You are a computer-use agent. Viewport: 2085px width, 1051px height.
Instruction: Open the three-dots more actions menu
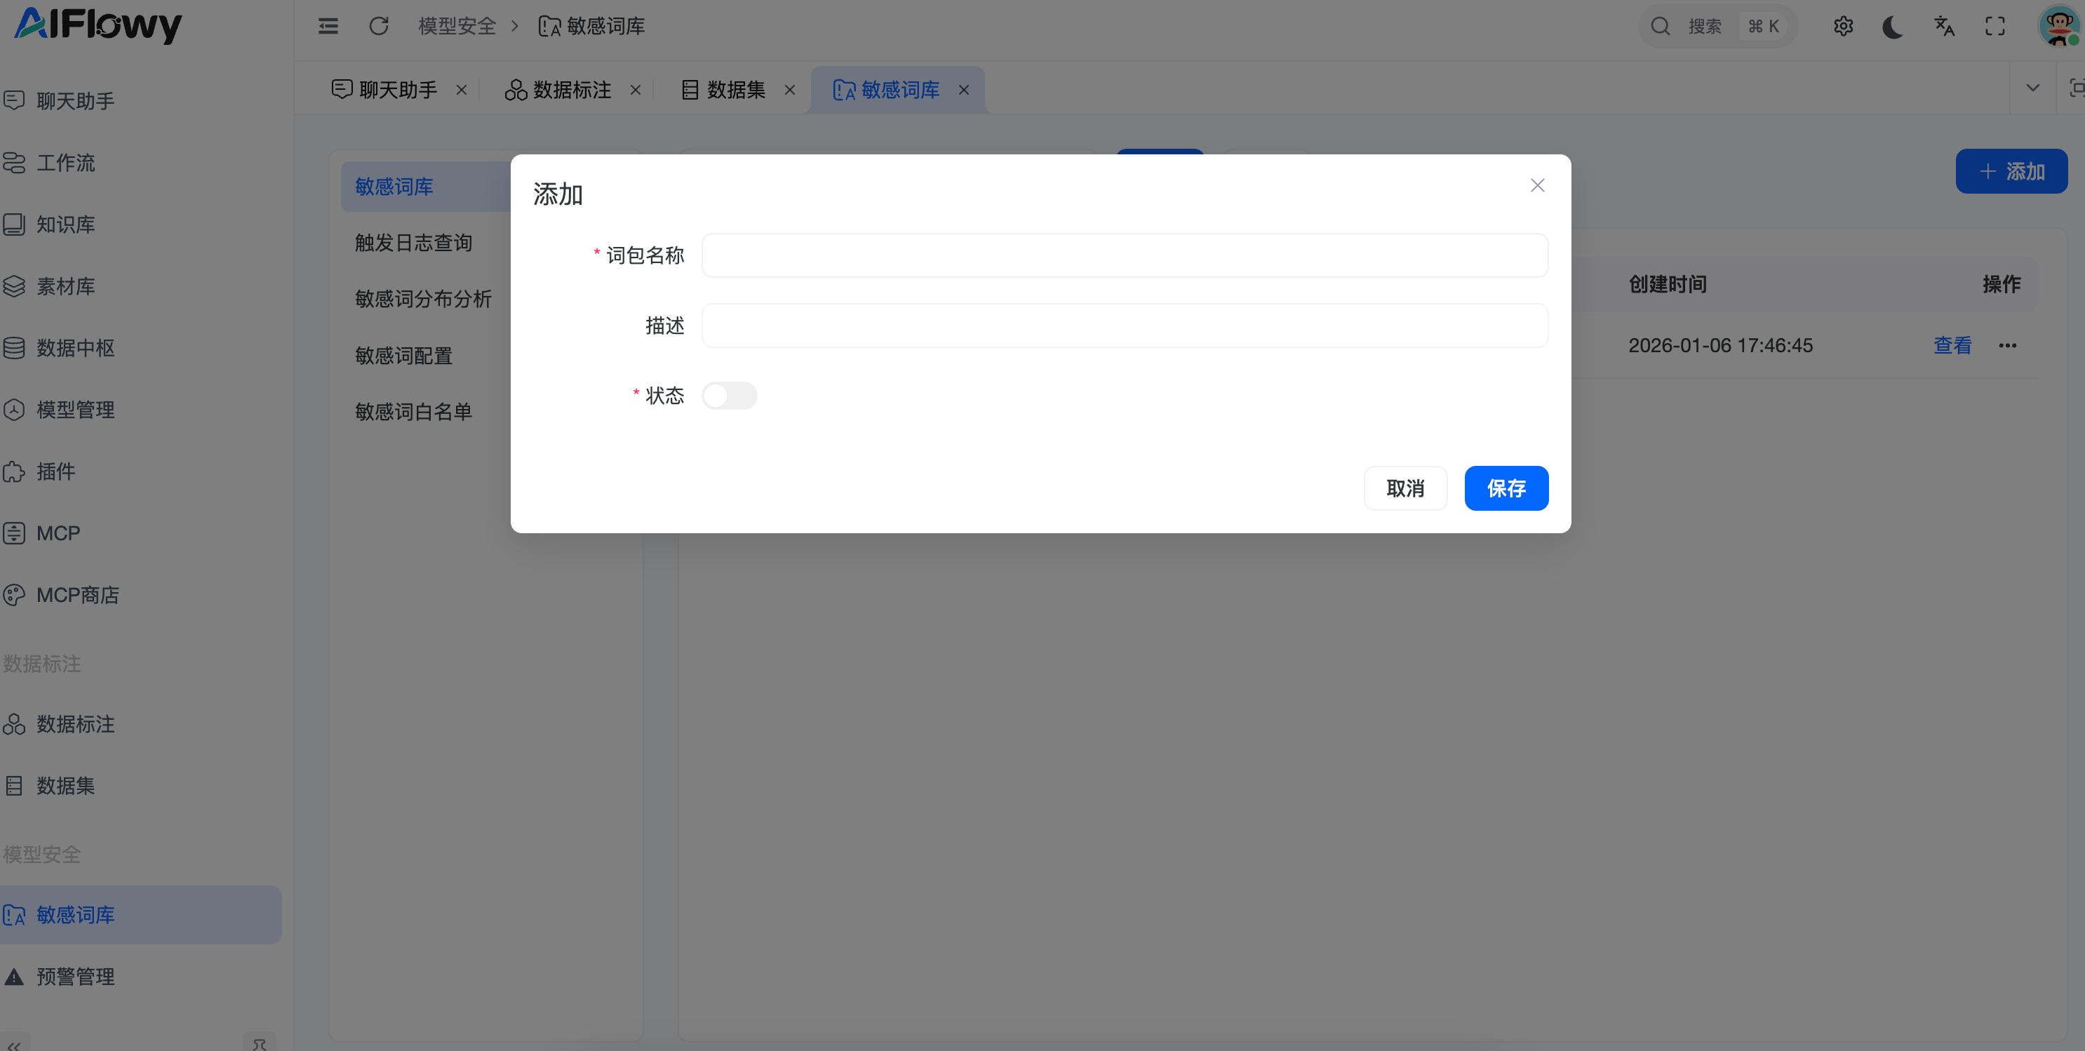pyautogui.click(x=2007, y=346)
